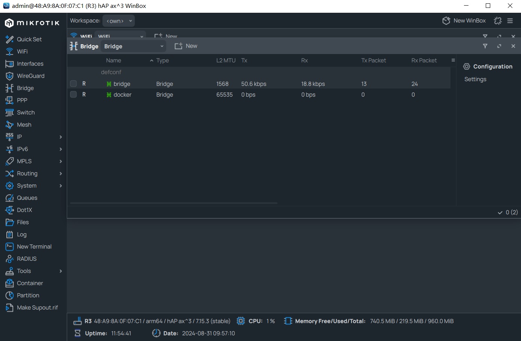This screenshot has height=341, width=521.
Task: Check the checkbox for docker row
Action: click(74, 95)
